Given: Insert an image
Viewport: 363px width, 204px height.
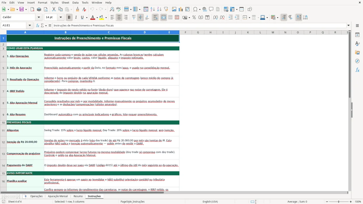Looking at the screenshot, I should pyautogui.click(x=174, y=9).
